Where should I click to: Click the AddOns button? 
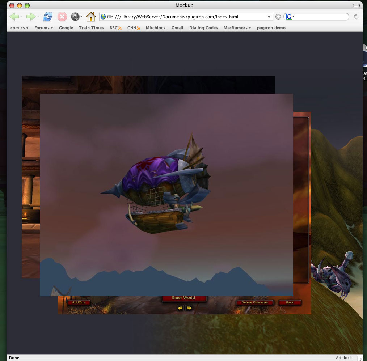click(x=79, y=302)
